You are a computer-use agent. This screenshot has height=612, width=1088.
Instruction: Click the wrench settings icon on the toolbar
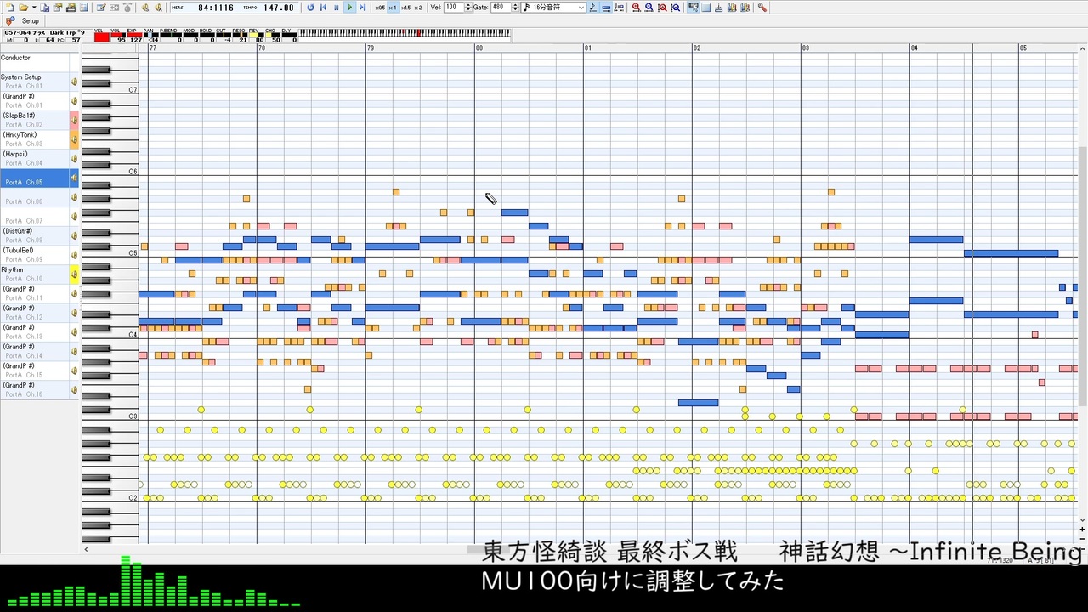pos(762,7)
